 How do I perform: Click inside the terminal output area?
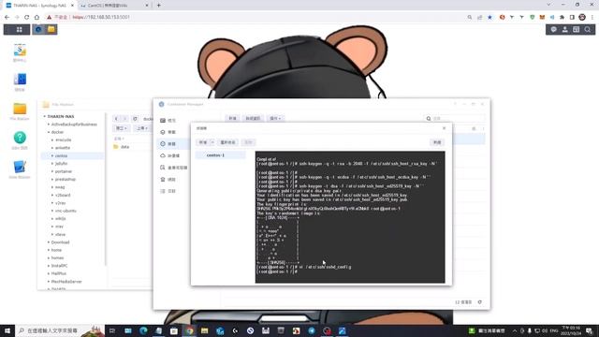(350, 217)
